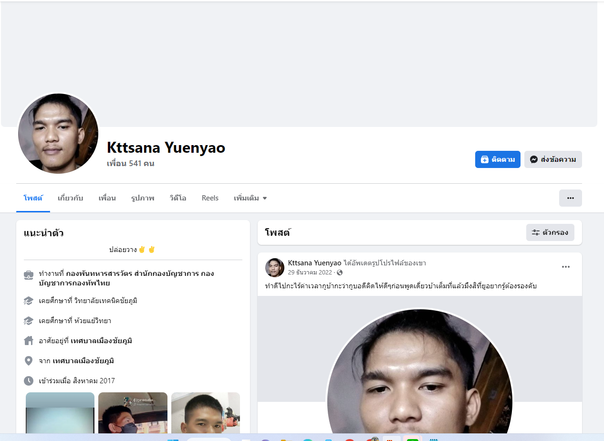Open the เพื่อน tab
Viewport: 604px width, 441px height.
[107, 198]
